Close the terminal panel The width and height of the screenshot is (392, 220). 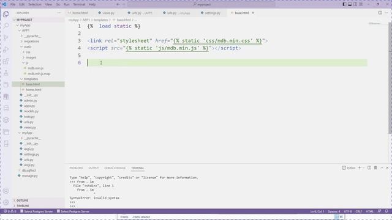[x=387, y=168]
